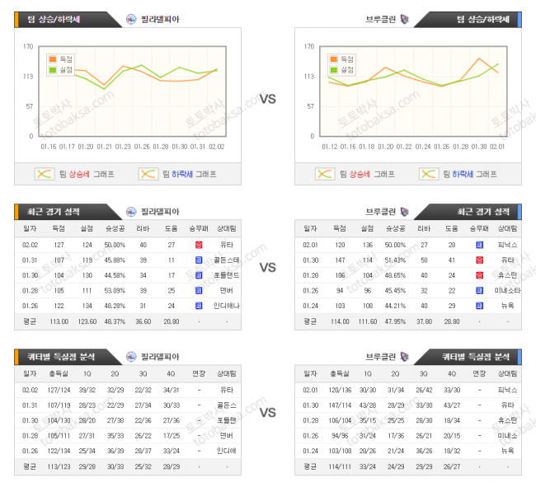Screen dimensions: 536x487
Task: Click the green 실점 legend swatch in Brooklyn's chart
Action: pos(334,70)
